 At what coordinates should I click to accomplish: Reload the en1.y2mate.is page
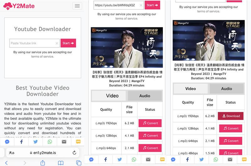pyautogui.click(x=74, y=153)
